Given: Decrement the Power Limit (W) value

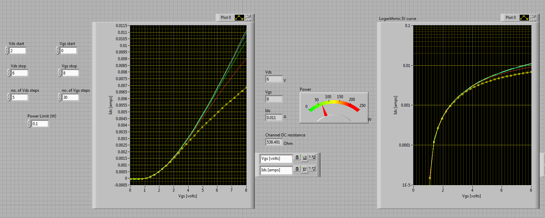Looking at the screenshot, I should [x=29, y=126].
